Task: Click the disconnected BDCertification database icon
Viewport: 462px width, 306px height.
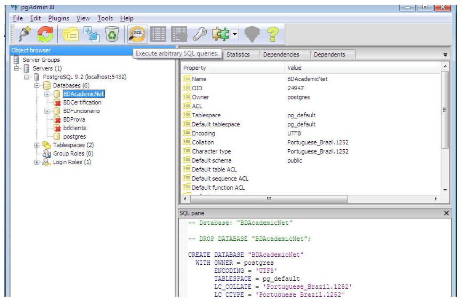Action: pyautogui.click(x=57, y=103)
